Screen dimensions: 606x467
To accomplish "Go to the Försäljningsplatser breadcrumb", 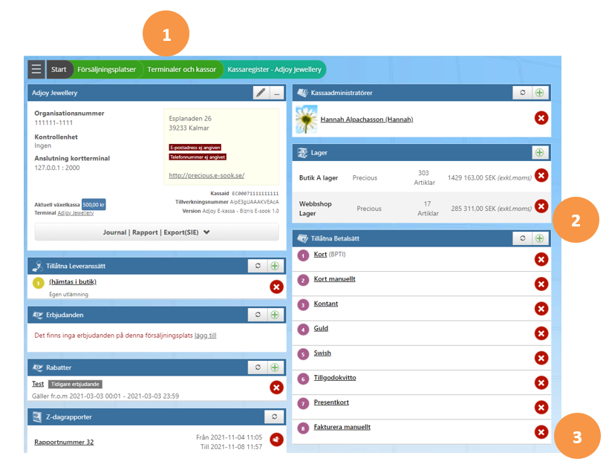I will point(107,70).
